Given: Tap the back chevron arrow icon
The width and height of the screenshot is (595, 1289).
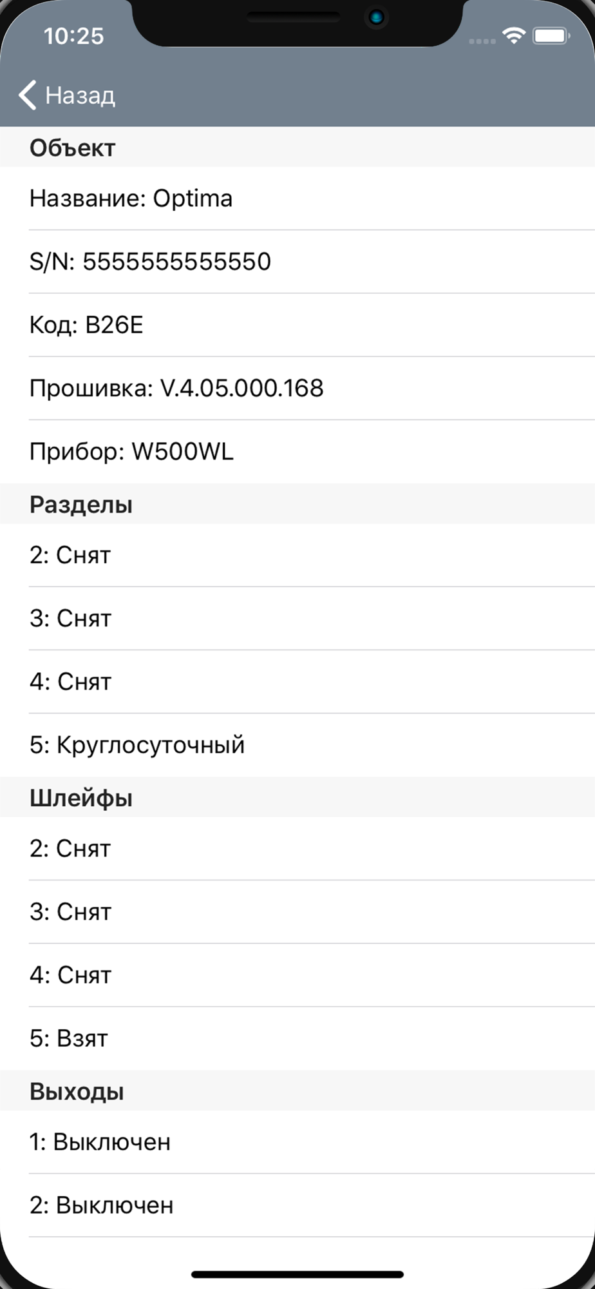Looking at the screenshot, I should (27, 95).
